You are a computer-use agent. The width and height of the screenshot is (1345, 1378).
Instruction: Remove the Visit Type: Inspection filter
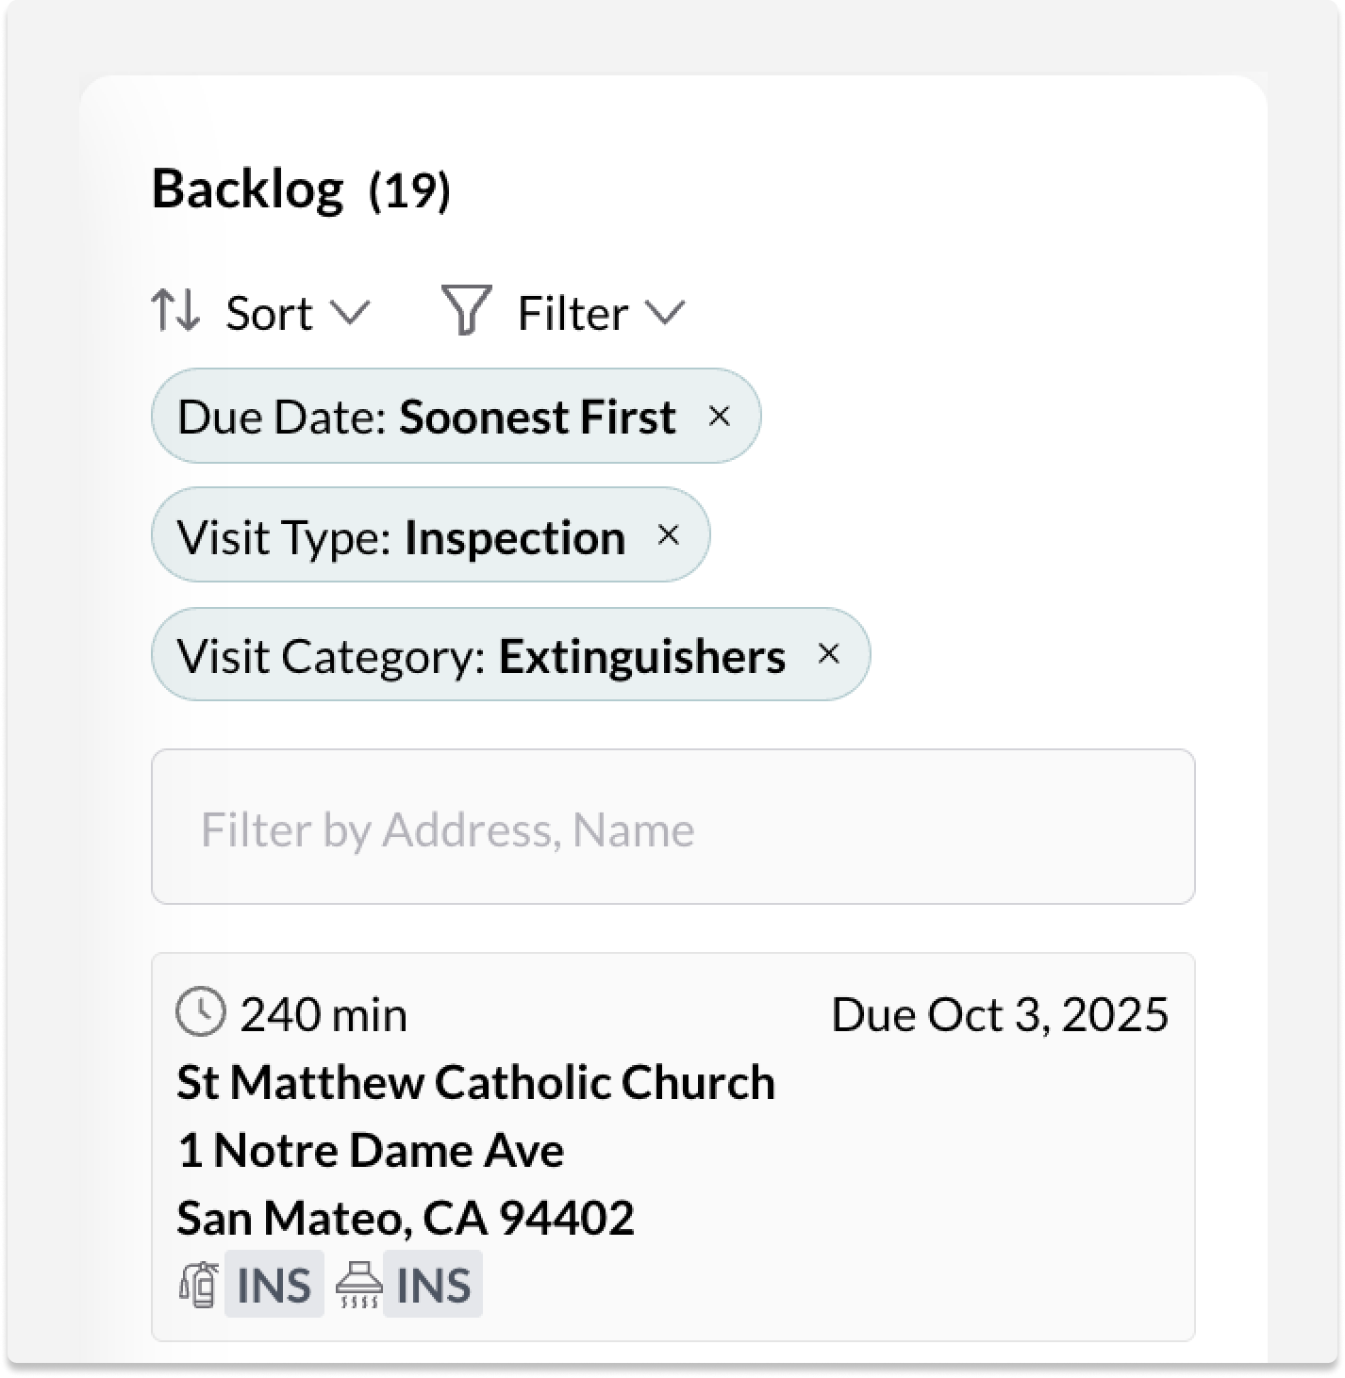point(668,535)
